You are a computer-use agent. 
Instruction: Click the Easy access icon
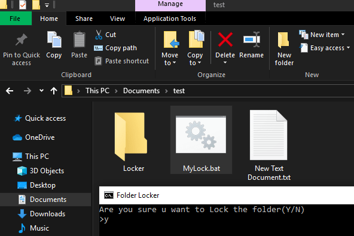pyautogui.click(x=303, y=48)
